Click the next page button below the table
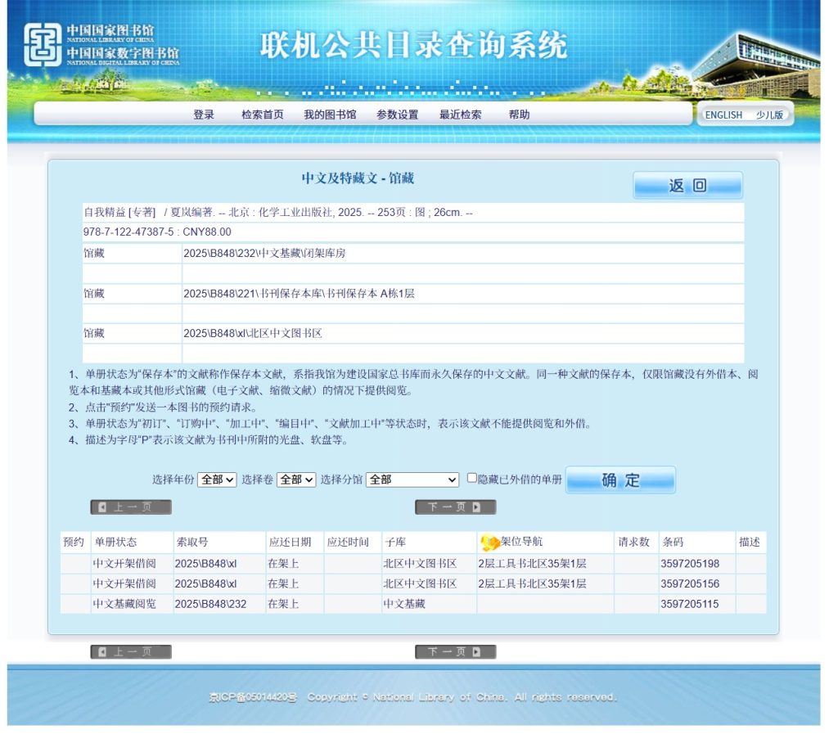Viewport: 838px width, 743px height. pos(455,652)
